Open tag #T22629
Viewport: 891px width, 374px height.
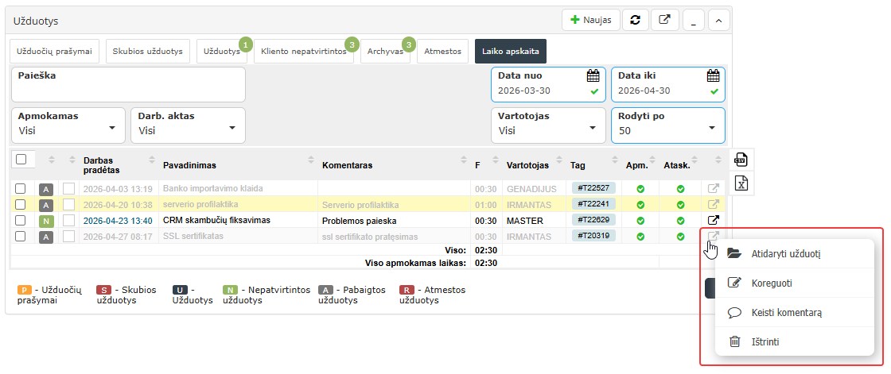pyautogui.click(x=593, y=220)
